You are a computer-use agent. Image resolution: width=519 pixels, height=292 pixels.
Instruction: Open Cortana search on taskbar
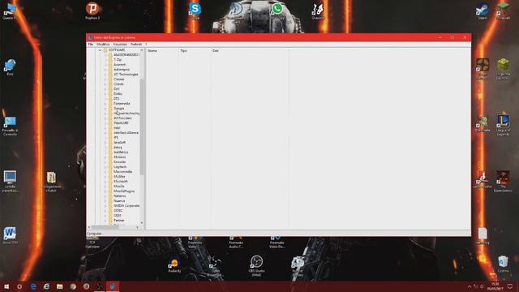[19, 286]
